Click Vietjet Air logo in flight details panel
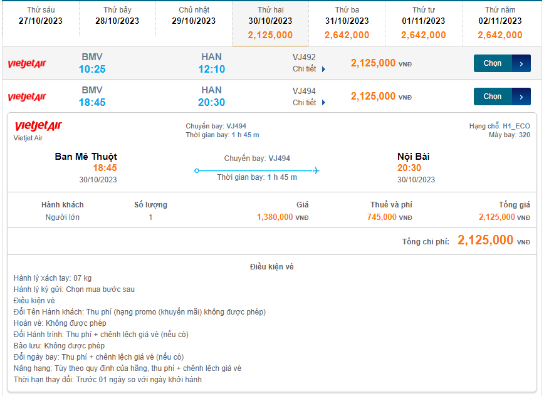 point(38,127)
